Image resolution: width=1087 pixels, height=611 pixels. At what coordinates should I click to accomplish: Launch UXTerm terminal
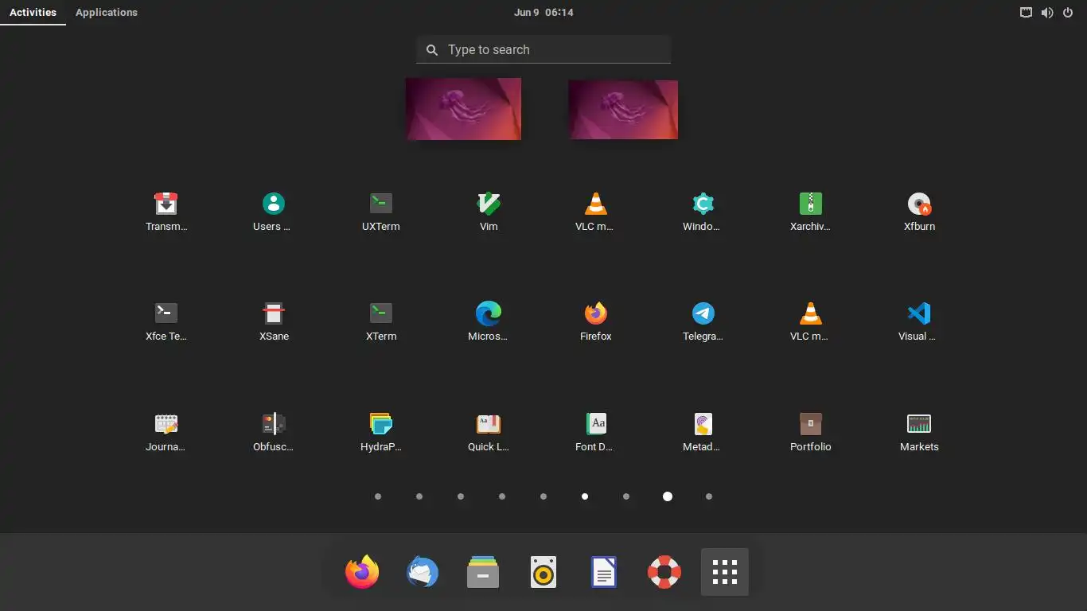[381, 211]
